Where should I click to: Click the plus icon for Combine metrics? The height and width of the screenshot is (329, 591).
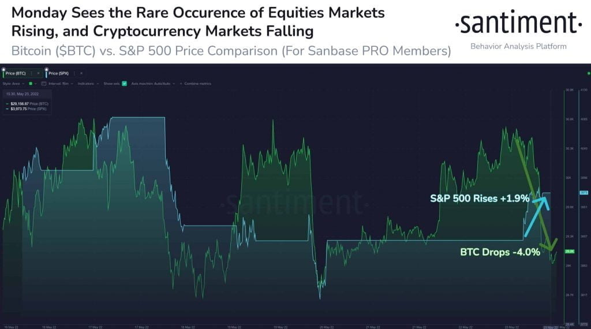pyautogui.click(x=181, y=84)
